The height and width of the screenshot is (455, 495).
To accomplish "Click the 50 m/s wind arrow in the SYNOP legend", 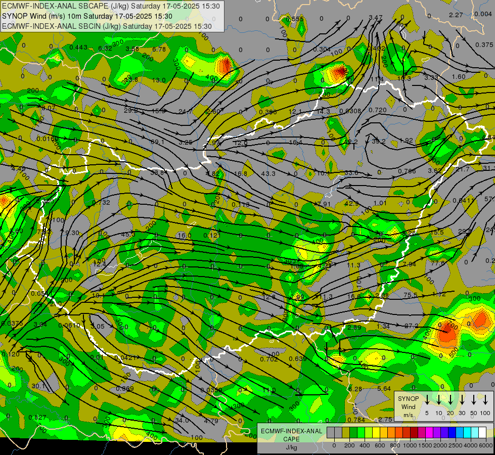I will [x=474, y=400].
